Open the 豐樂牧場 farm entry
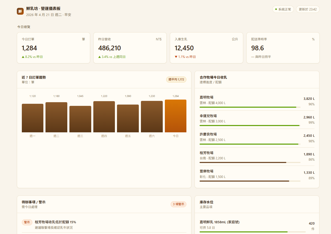The width and height of the screenshot is (331, 234). [257, 175]
